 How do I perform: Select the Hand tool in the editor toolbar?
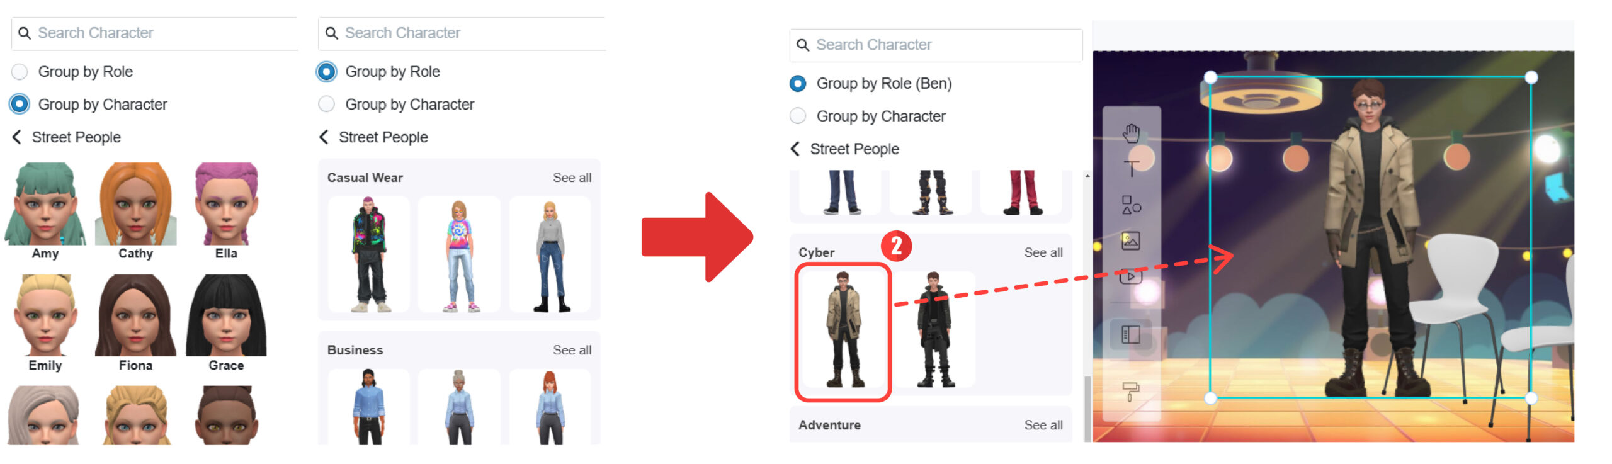click(x=1131, y=132)
